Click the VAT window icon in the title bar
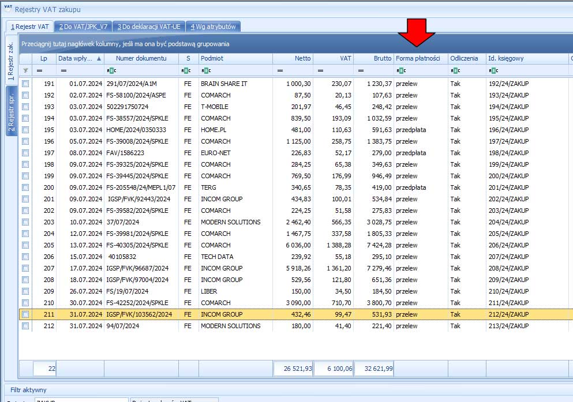The image size is (573, 402). tap(8, 8)
